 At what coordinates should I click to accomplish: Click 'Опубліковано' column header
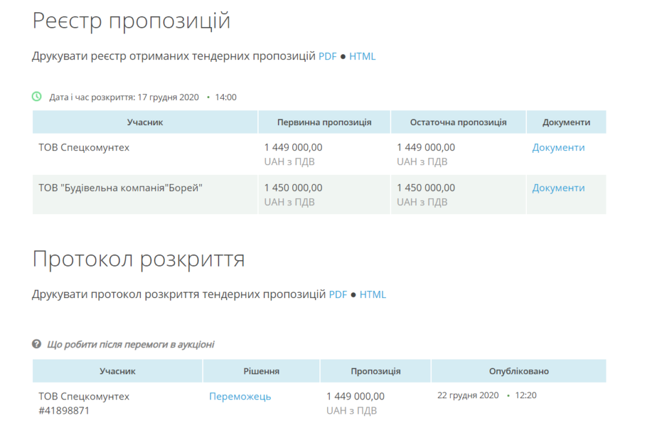point(518,371)
